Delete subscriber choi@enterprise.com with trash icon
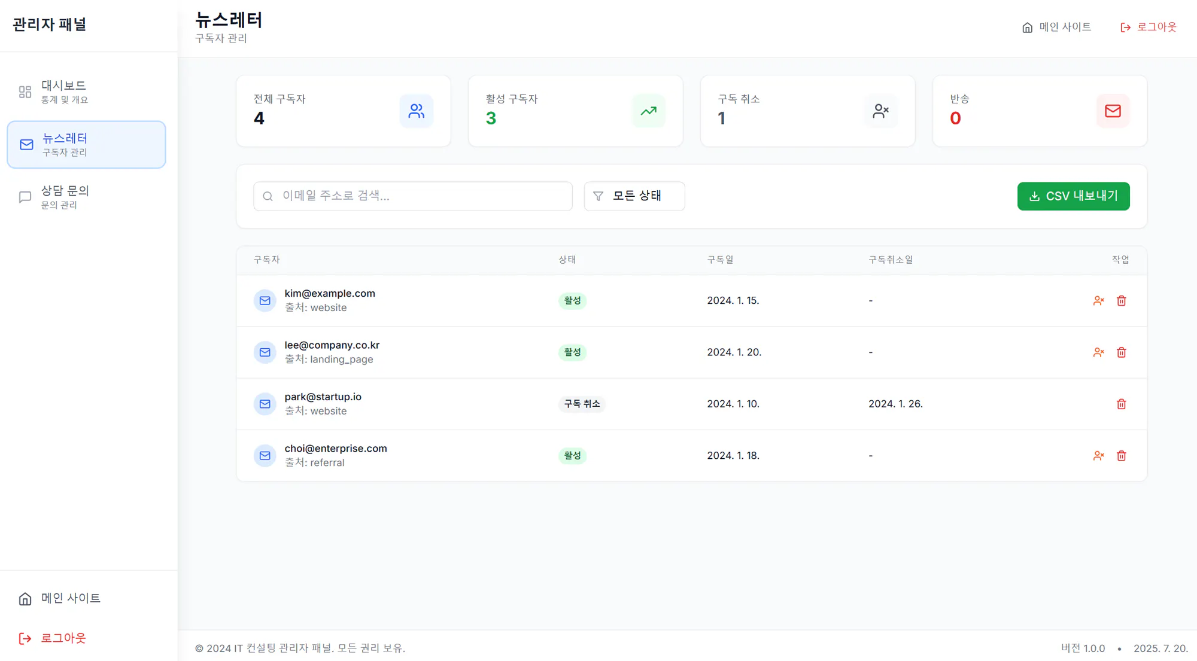1197x661 pixels. coord(1121,456)
